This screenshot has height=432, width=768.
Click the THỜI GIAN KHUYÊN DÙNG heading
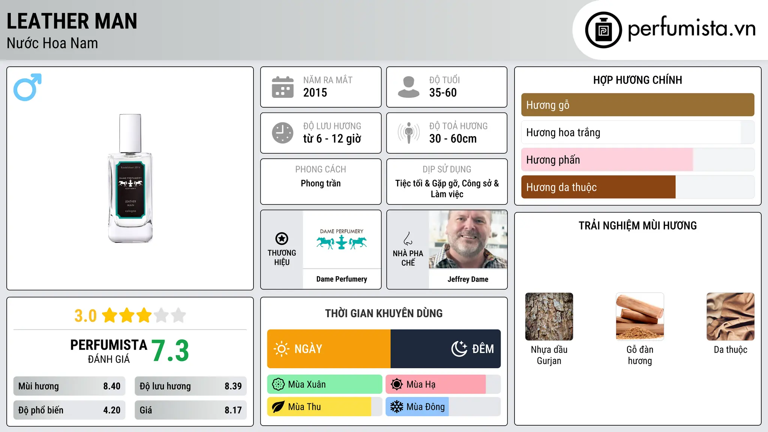384,313
